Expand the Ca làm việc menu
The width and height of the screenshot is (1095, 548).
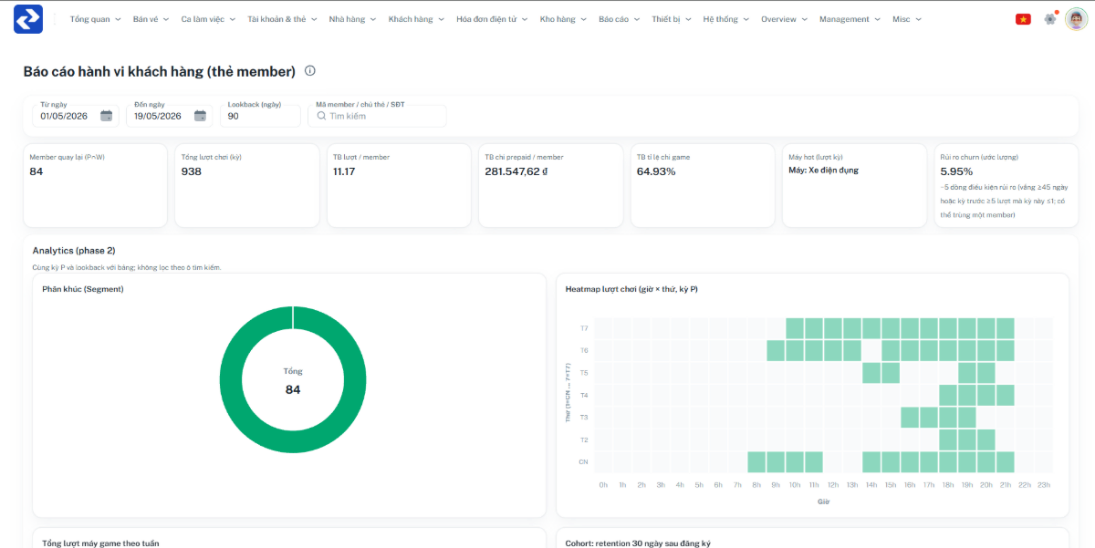click(x=208, y=19)
